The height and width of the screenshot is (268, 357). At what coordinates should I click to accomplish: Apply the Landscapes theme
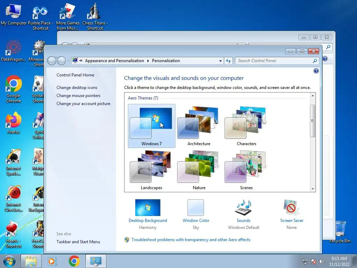(x=151, y=170)
